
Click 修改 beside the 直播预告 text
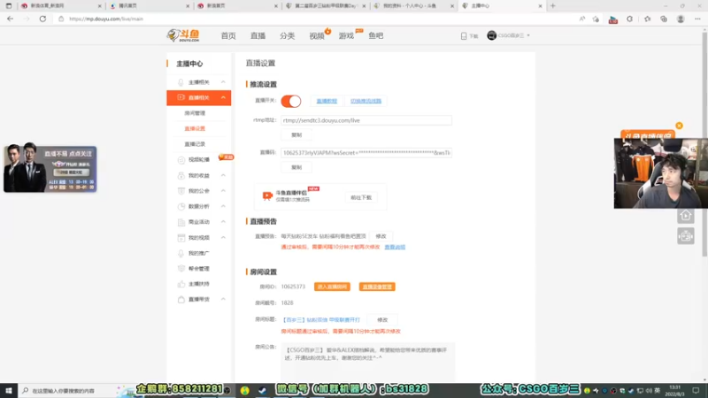click(381, 236)
